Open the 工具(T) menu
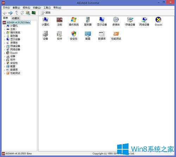The height and width of the screenshot is (157, 176). click(x=47, y=8)
